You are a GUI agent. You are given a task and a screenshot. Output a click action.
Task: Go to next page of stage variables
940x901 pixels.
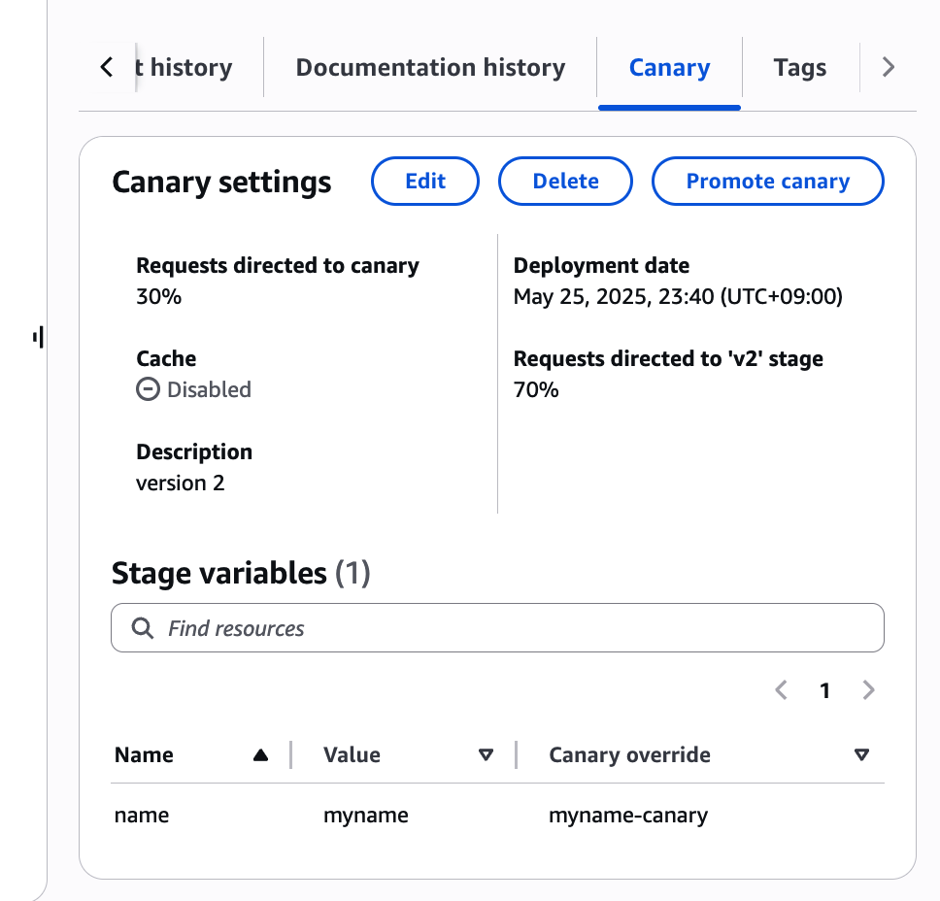click(x=868, y=690)
